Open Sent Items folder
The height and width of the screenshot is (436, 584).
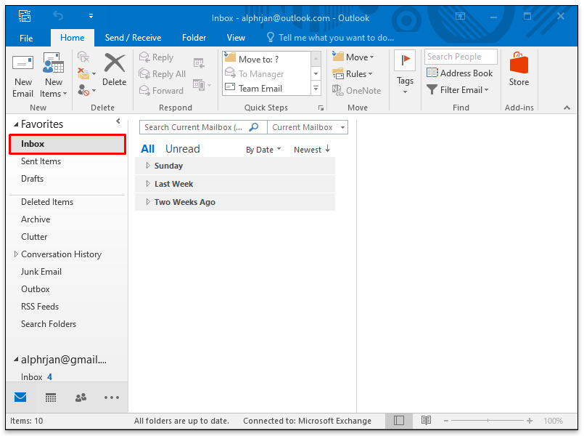[41, 161]
